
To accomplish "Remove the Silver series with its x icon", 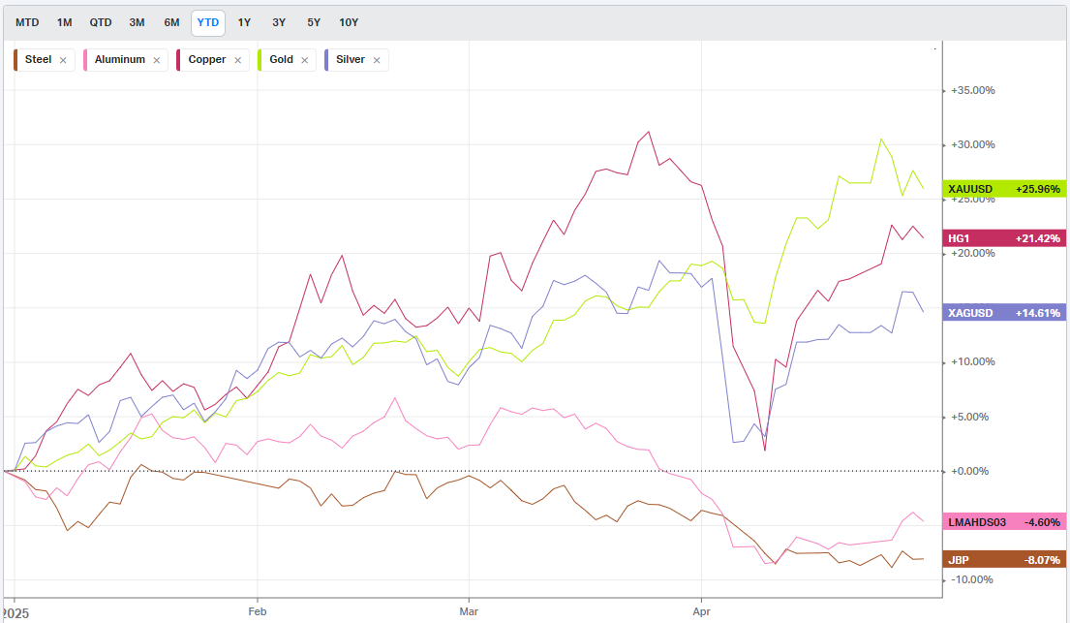I will tap(377, 60).
